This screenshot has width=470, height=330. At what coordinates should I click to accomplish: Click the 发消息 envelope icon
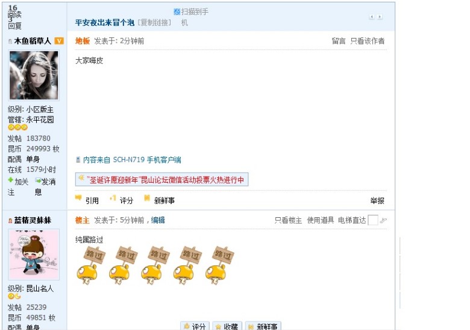pyautogui.click(x=38, y=180)
